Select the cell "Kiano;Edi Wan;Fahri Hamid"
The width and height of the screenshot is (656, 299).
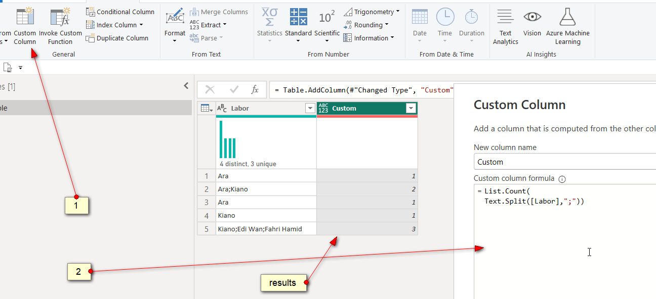tap(266, 229)
